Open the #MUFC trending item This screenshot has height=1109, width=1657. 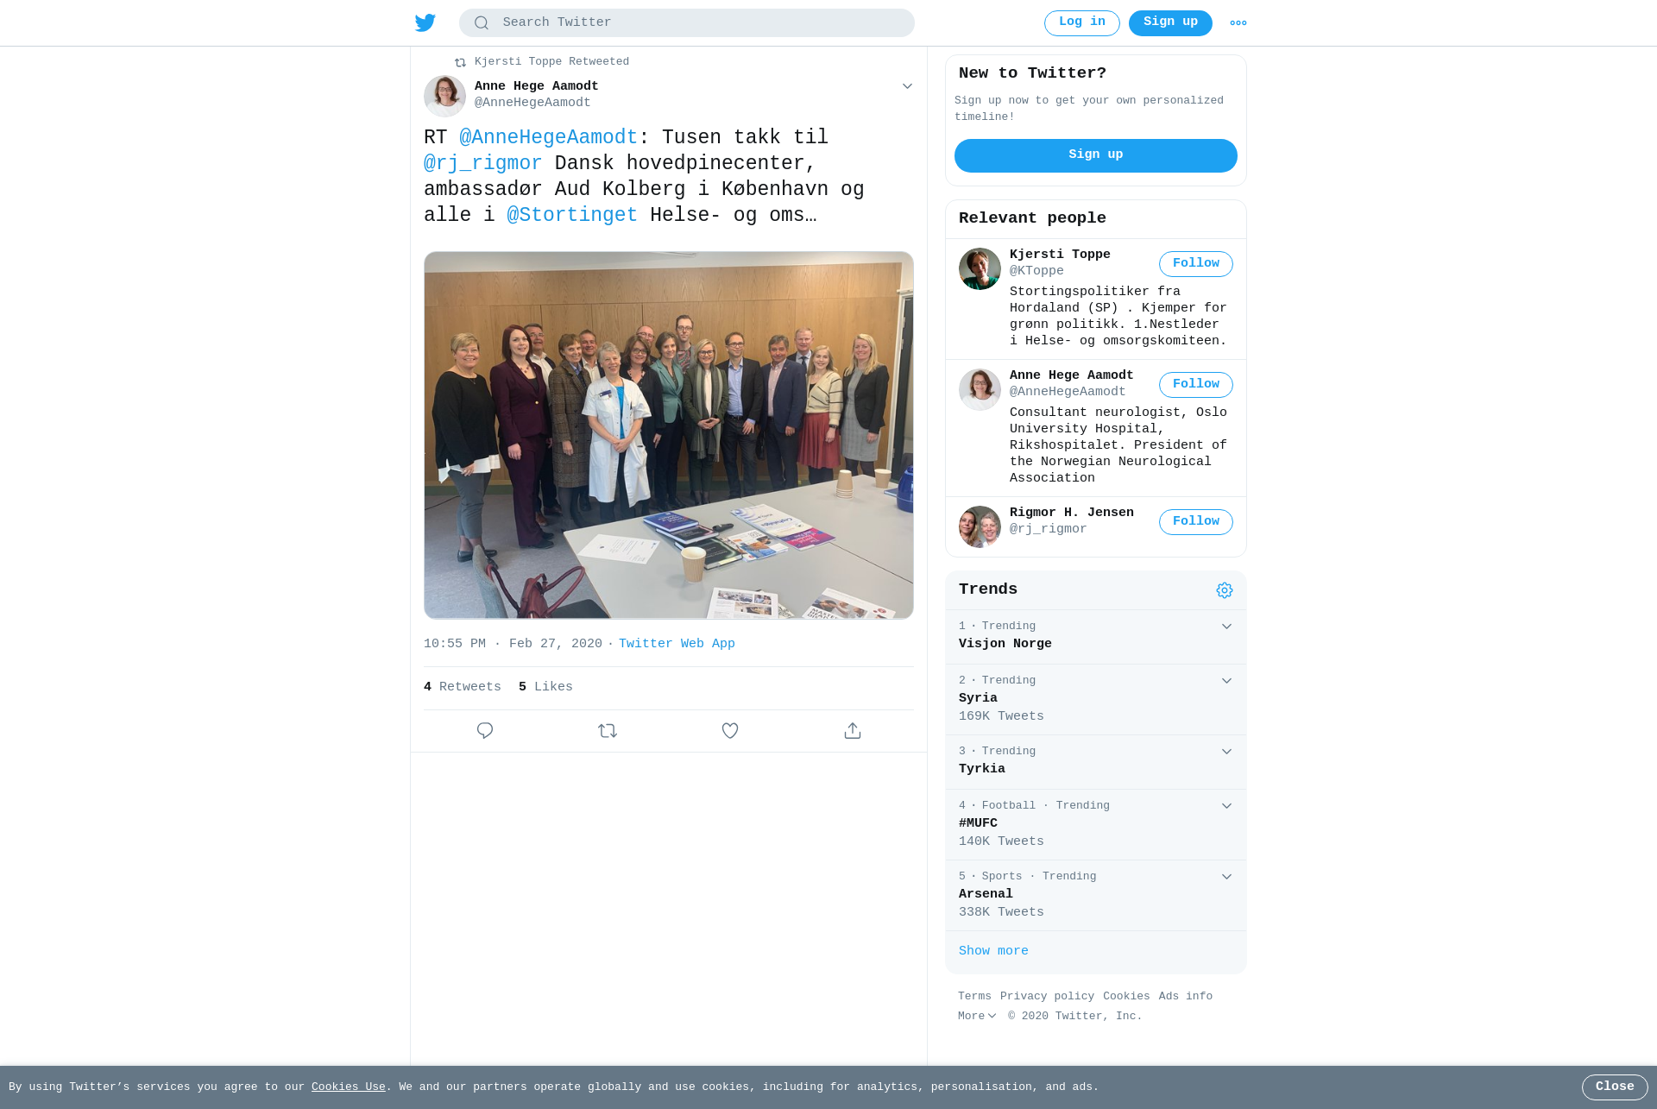click(x=1096, y=824)
